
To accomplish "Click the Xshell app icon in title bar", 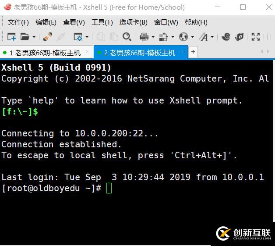I will [x=7, y=7].
